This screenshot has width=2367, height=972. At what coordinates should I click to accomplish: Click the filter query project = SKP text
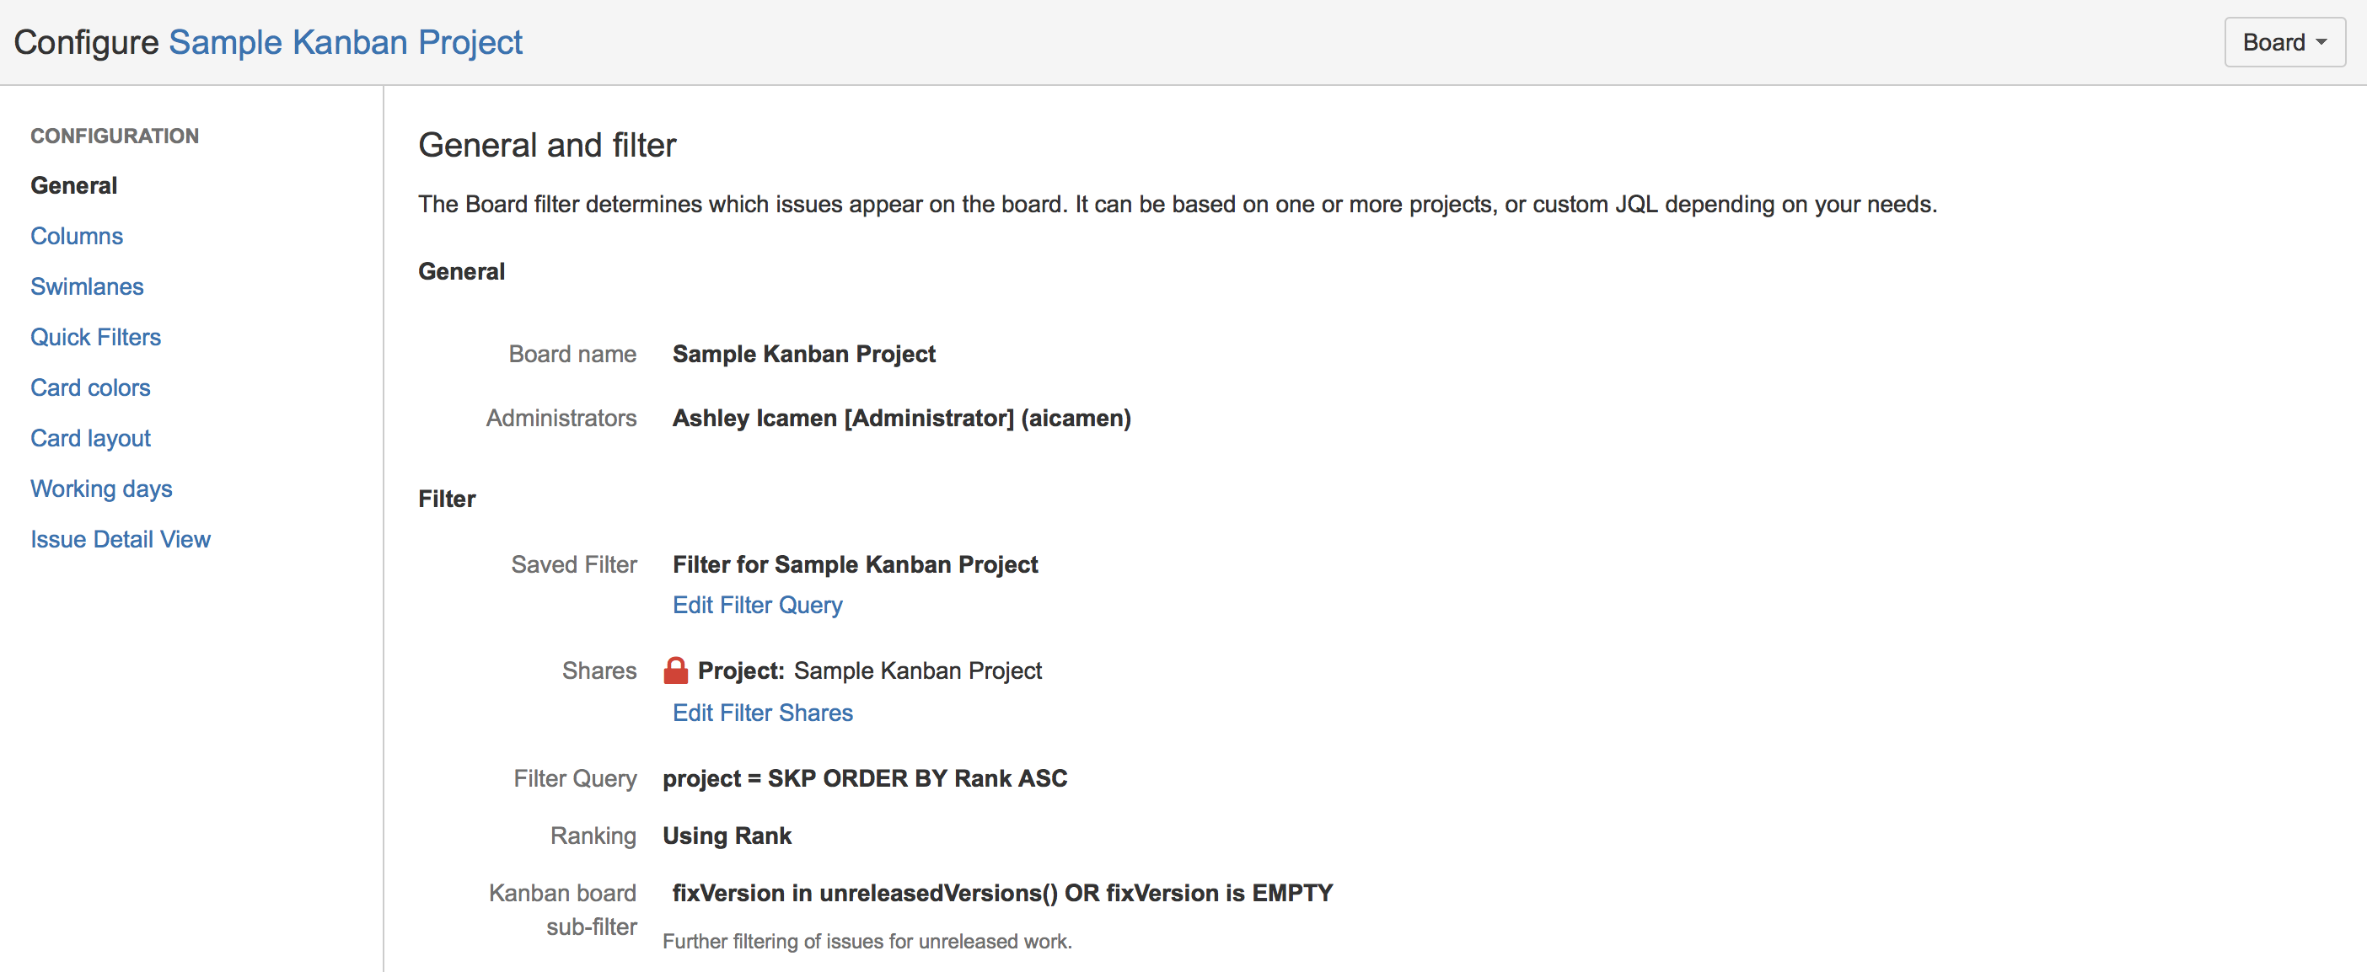pyautogui.click(x=865, y=778)
